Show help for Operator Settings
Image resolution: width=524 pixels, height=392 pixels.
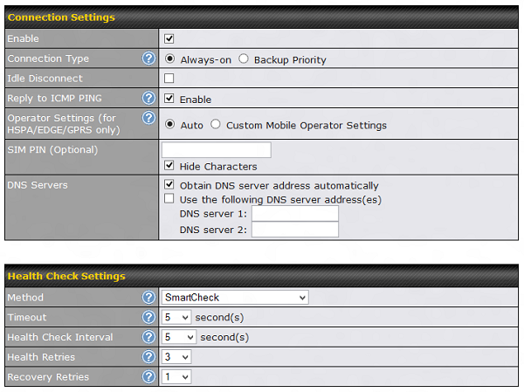(x=148, y=118)
